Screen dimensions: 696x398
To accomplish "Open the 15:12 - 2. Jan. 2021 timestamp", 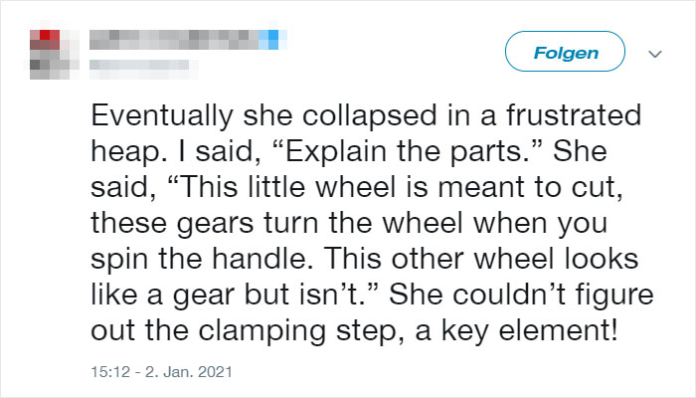I will (161, 372).
